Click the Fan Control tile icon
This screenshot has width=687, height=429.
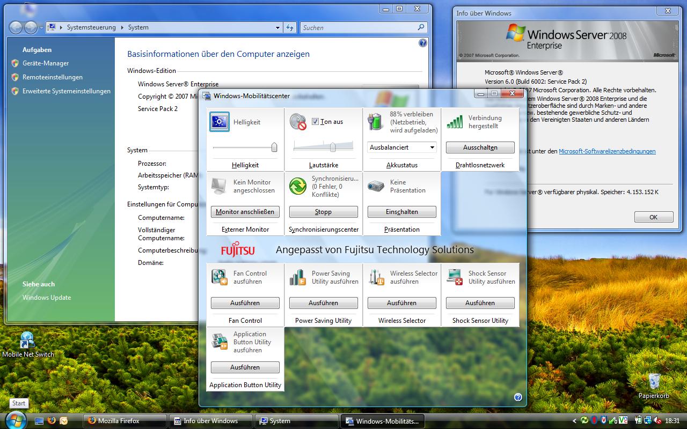coord(220,277)
